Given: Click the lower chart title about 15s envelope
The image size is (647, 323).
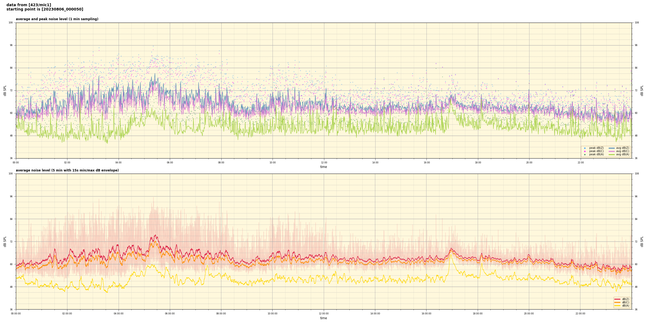Looking at the screenshot, I should (x=67, y=170).
